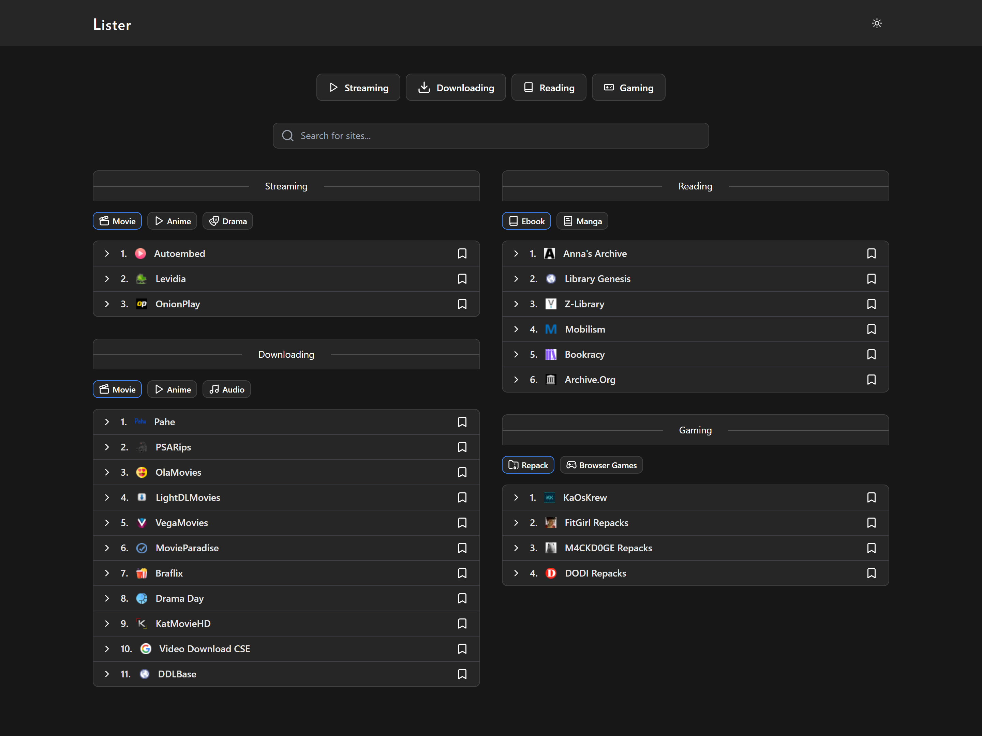
Task: Open the Browser Games tab
Action: [601, 465]
